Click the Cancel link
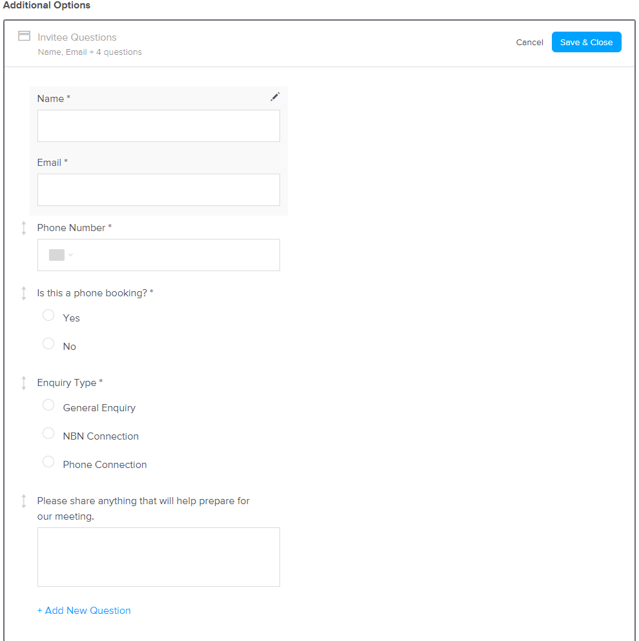 pyautogui.click(x=529, y=42)
